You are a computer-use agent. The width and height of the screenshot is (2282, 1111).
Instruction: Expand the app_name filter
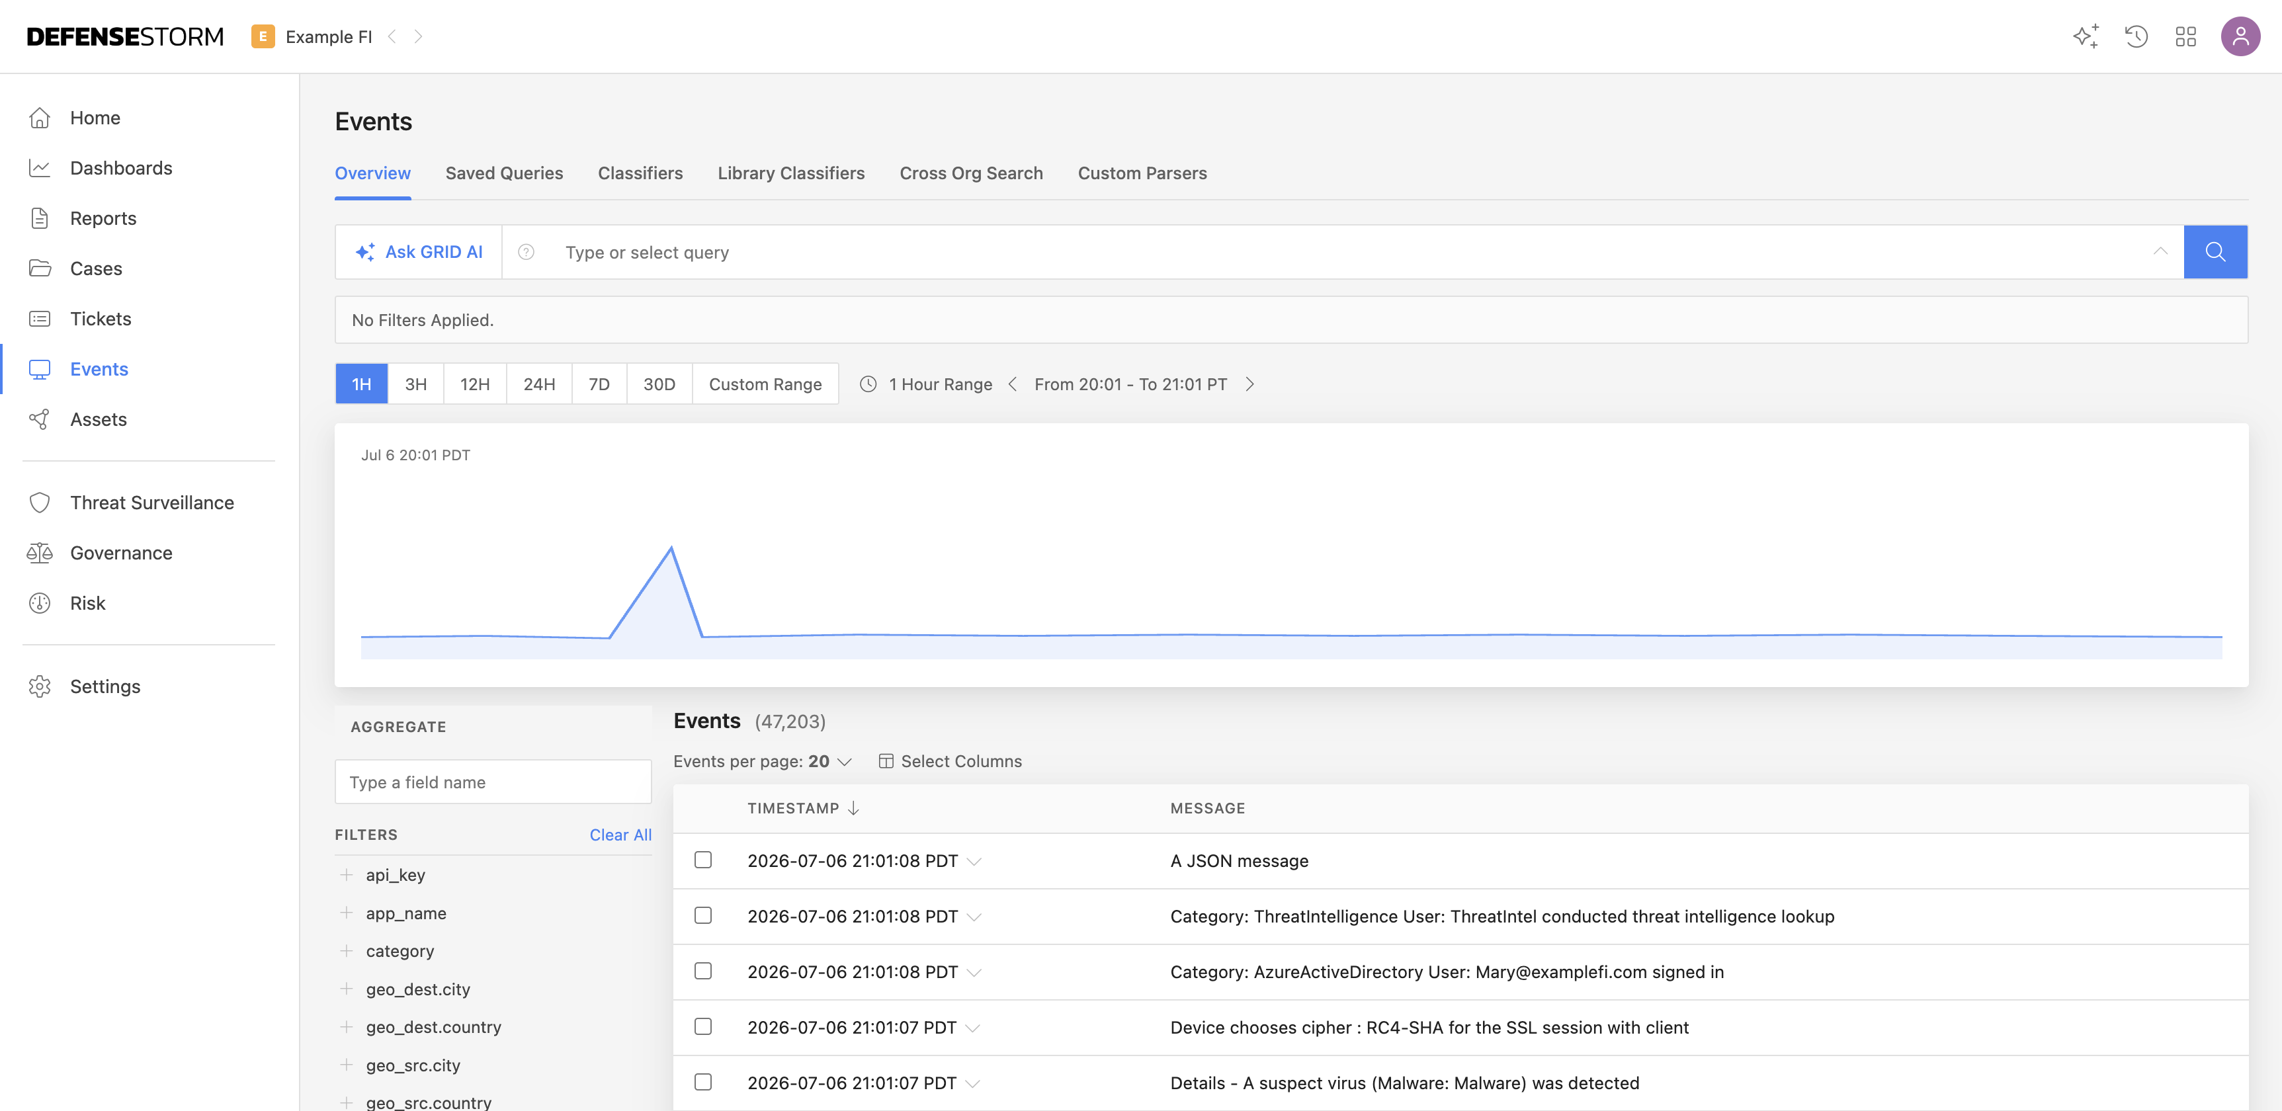pos(347,913)
